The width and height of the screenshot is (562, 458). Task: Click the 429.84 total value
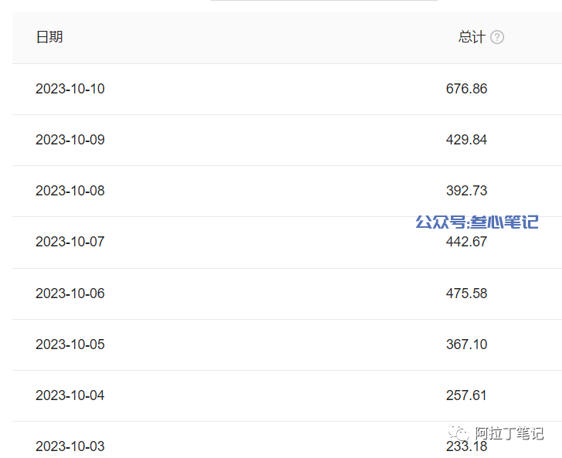click(x=466, y=140)
